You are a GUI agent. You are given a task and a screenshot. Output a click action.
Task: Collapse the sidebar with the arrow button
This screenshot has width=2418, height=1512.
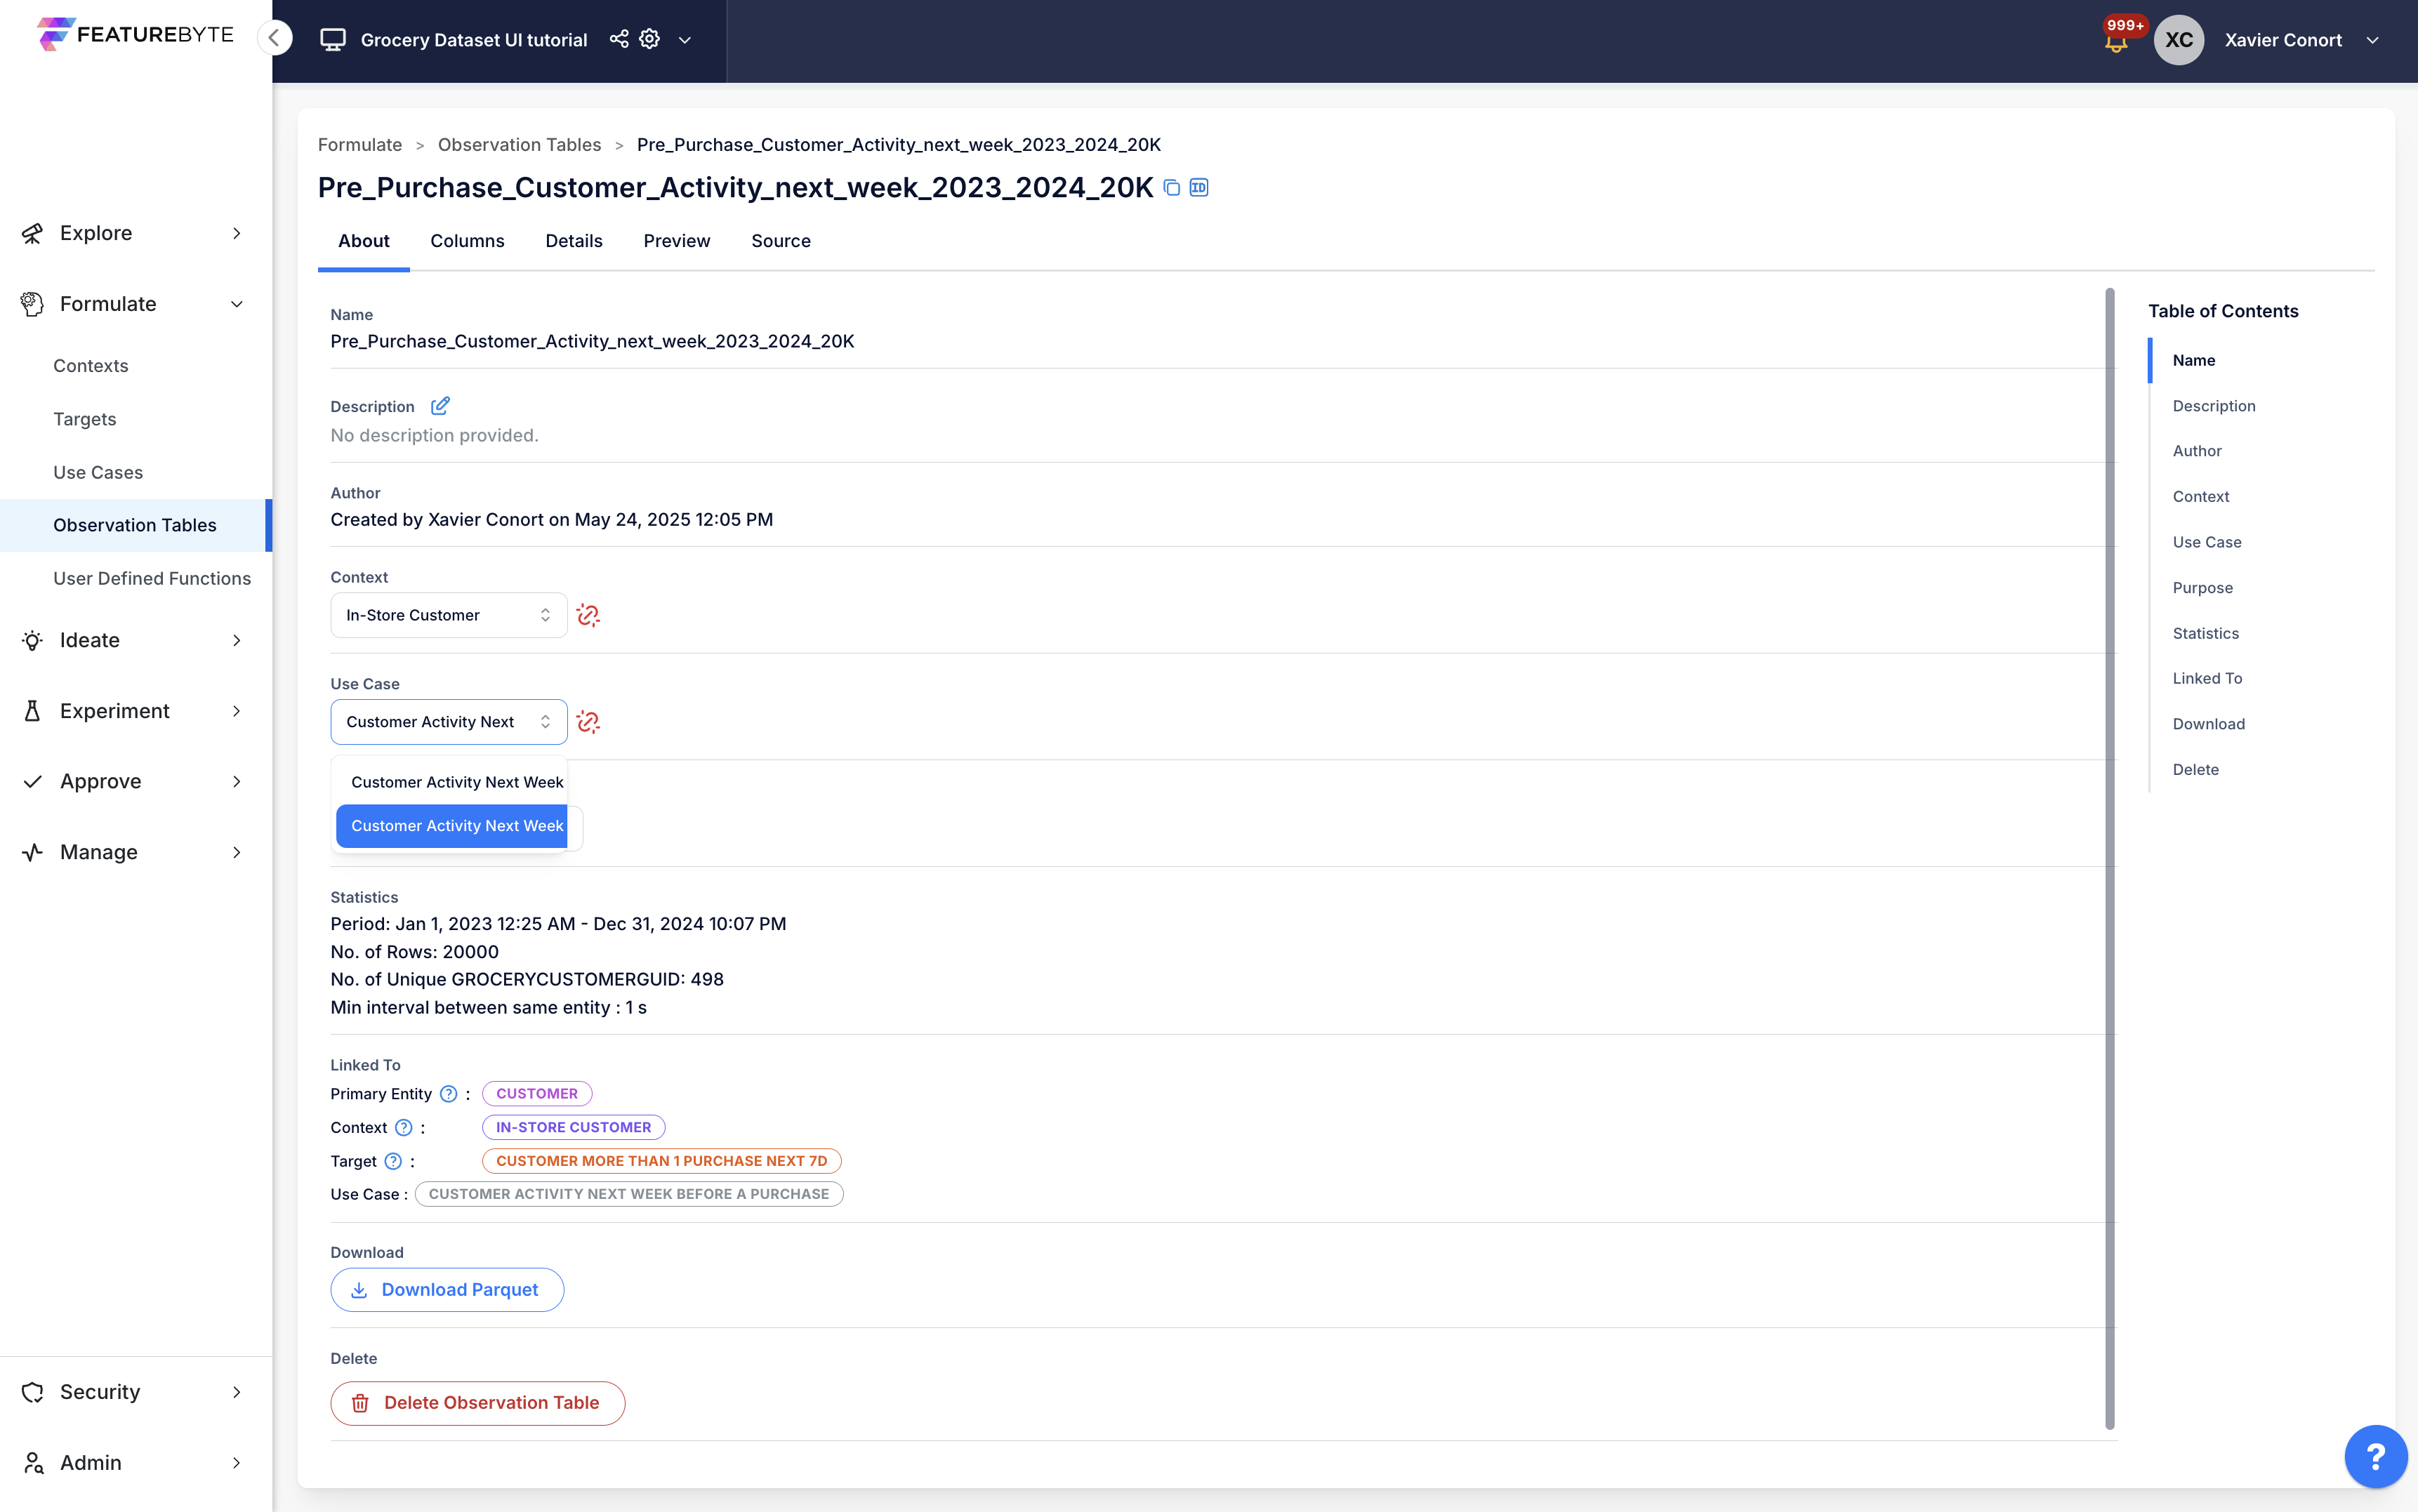pyautogui.click(x=274, y=38)
